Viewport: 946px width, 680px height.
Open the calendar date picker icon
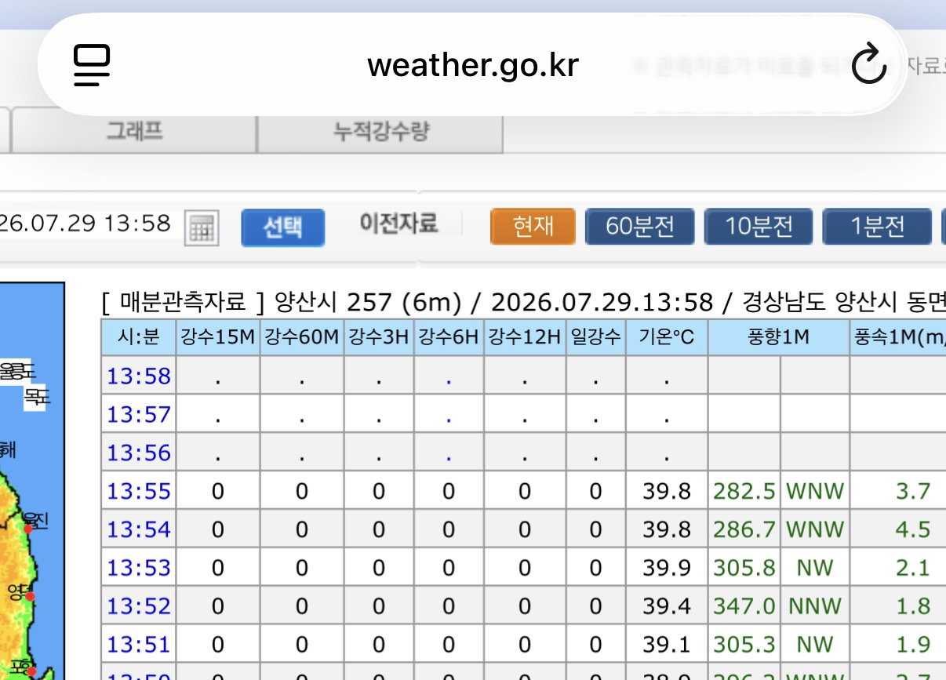201,228
